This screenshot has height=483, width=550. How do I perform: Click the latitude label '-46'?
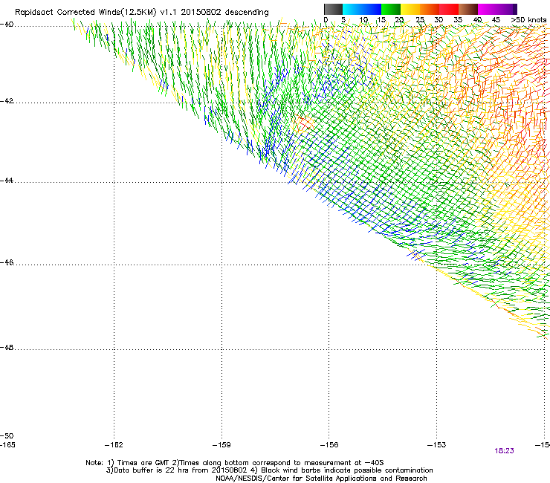point(7,262)
